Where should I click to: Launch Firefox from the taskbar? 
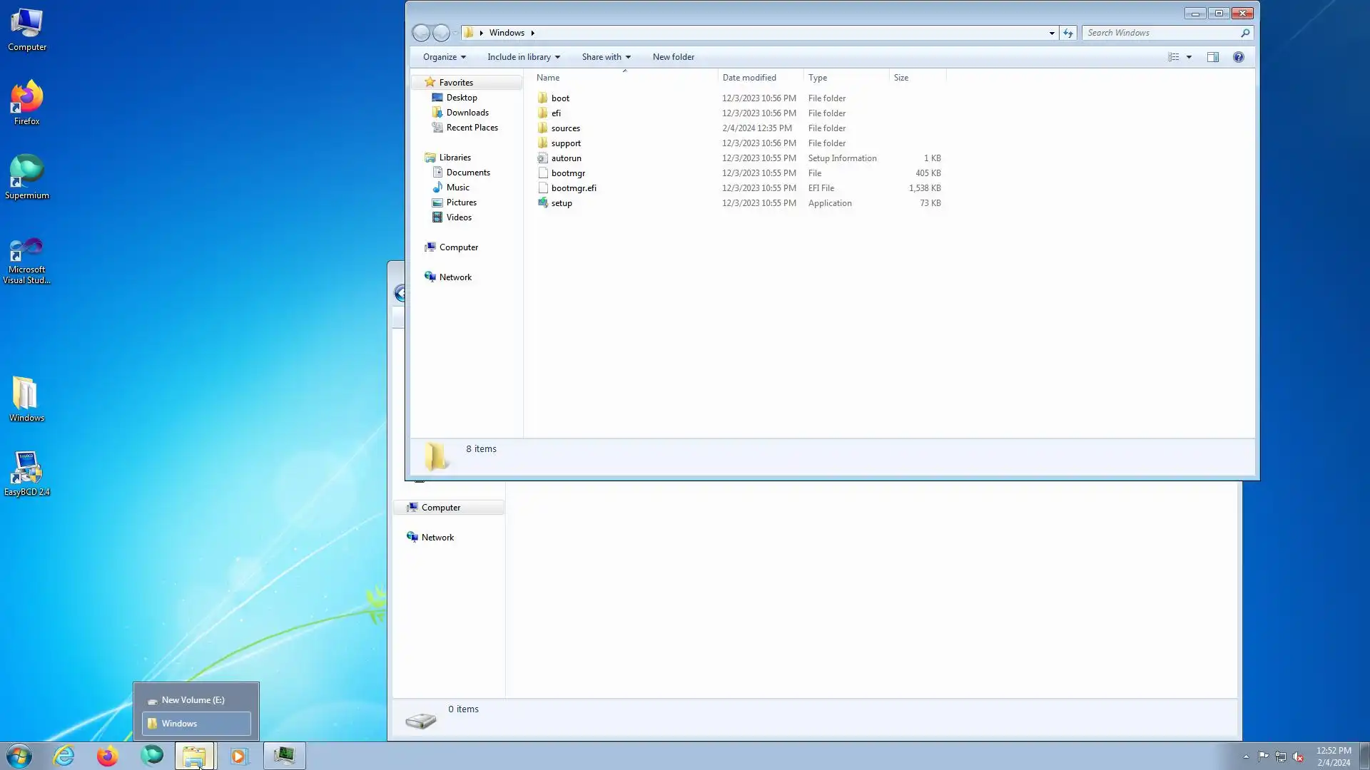107,756
